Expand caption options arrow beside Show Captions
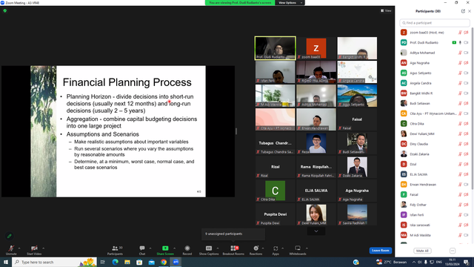The height and width of the screenshot is (267, 474). pos(218,248)
